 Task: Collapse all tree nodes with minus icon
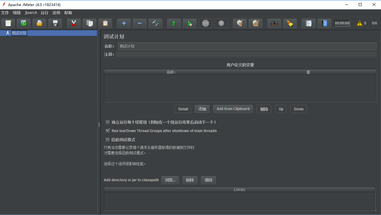click(140, 23)
